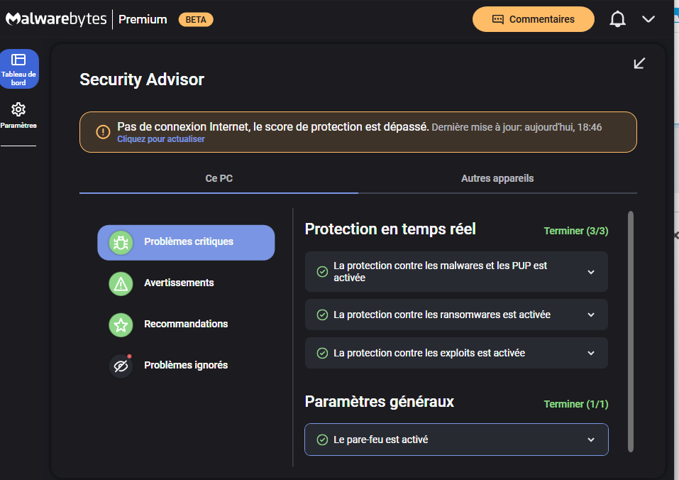
Task: Click Terminer (1/1) status text
Action: 576,404
